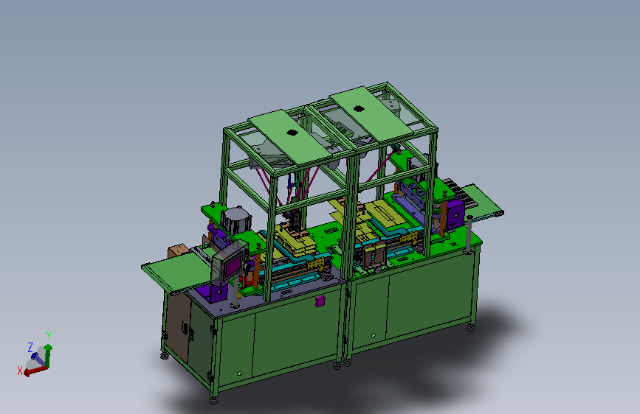Select the magenta button on the front cabinet
Viewport: 640px width, 414px height.
(320, 301)
